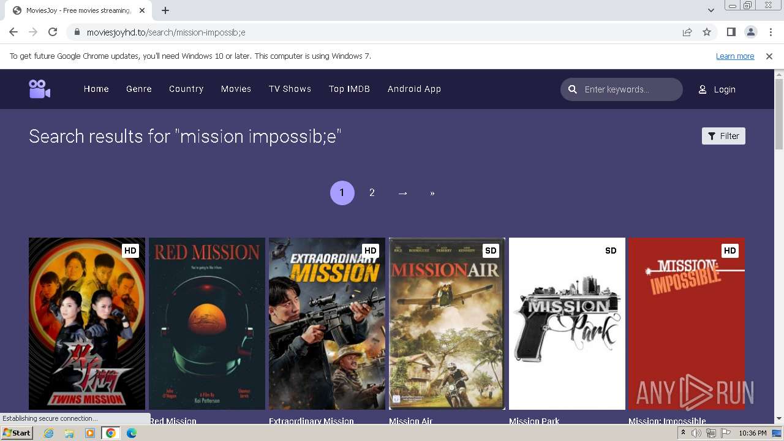The width and height of the screenshot is (784, 441).
Task: Open the Android App link
Action: pos(414,89)
